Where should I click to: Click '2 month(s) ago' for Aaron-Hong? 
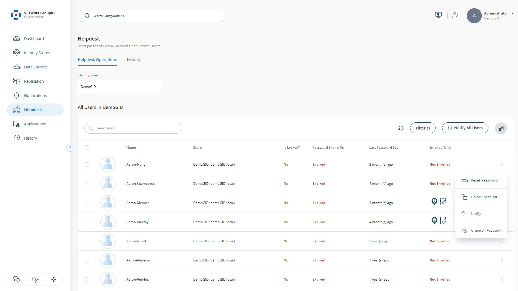pos(381,165)
